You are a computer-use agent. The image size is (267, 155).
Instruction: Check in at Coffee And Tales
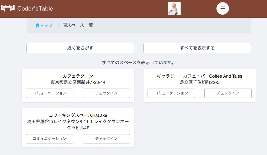pyautogui.click(x=228, y=93)
